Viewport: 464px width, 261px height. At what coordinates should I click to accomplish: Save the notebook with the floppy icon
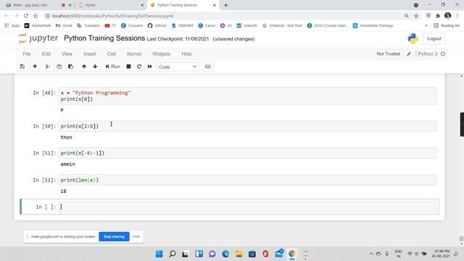[22, 67]
